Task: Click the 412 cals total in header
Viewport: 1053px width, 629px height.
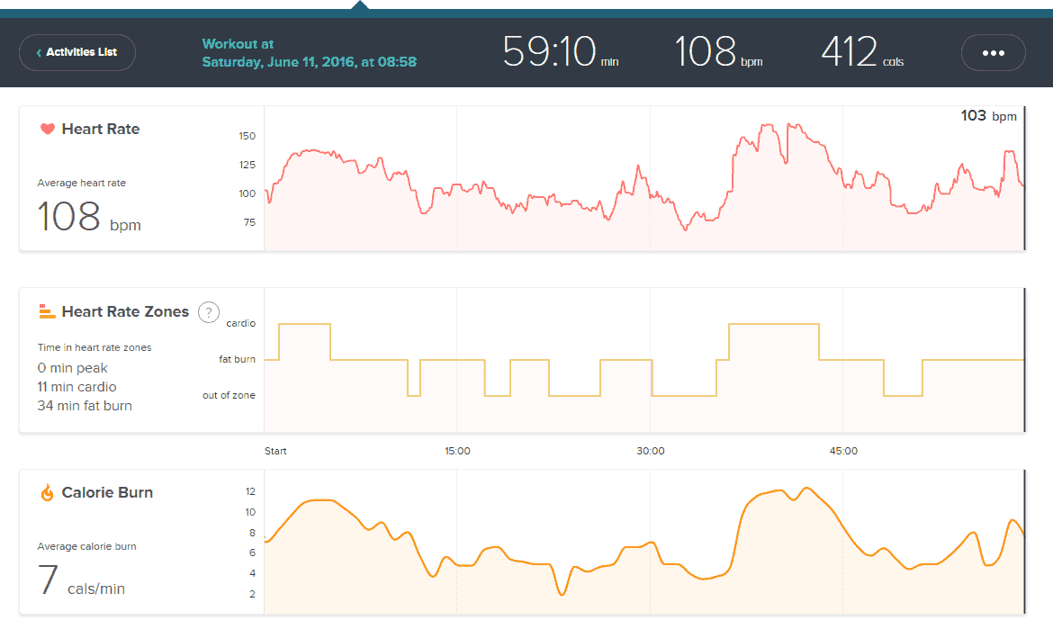Action: point(861,52)
